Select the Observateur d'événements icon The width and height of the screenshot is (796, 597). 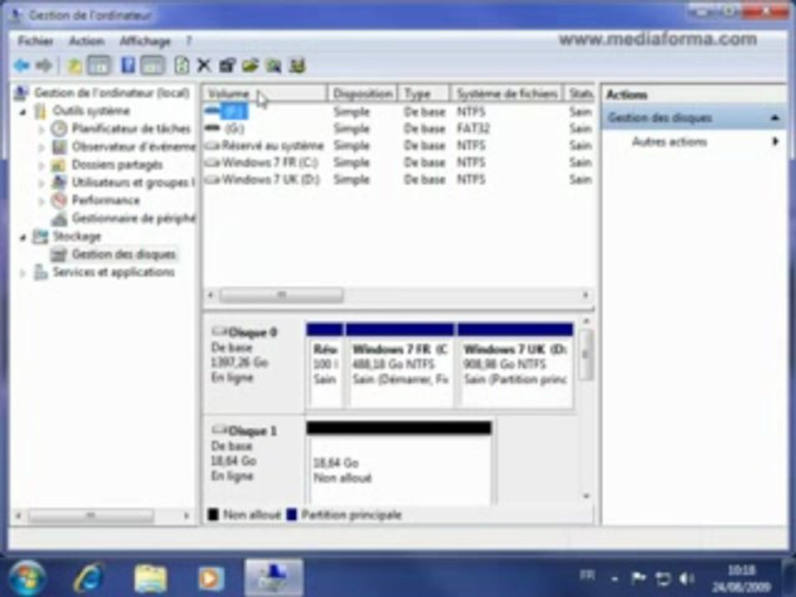click(59, 147)
